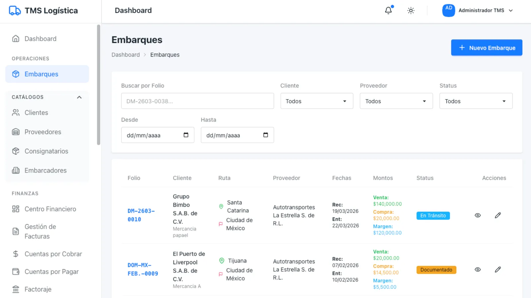View details of shipment DM-2603-0010 (eye icon)
The image size is (531, 298).
point(478,215)
